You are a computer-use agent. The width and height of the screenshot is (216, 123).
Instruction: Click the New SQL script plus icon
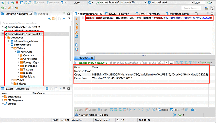click(30, 2)
